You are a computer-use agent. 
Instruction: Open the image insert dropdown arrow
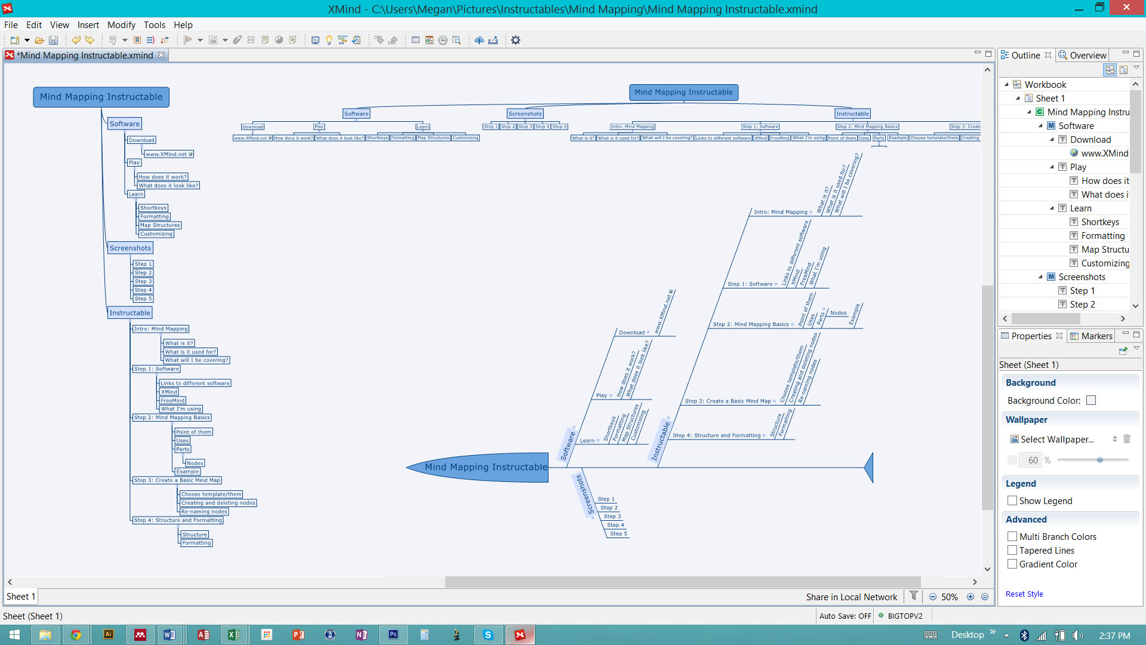click(225, 40)
